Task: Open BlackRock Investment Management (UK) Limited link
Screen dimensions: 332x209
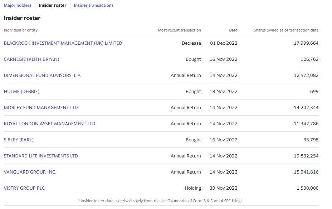Action: pos(63,43)
